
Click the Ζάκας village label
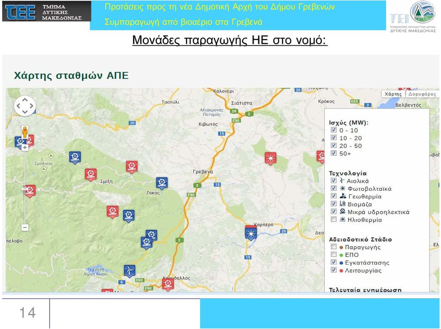coord(153,193)
